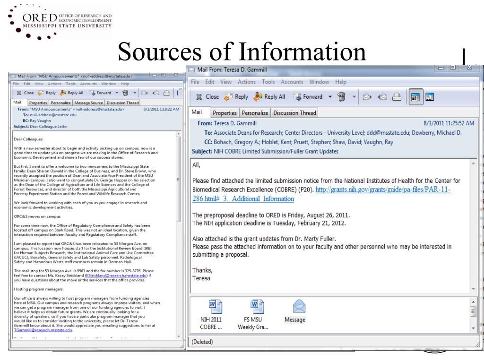Click Close in MSU Announcements mail toolbar
The image size is (484, 363).
(x=26, y=93)
